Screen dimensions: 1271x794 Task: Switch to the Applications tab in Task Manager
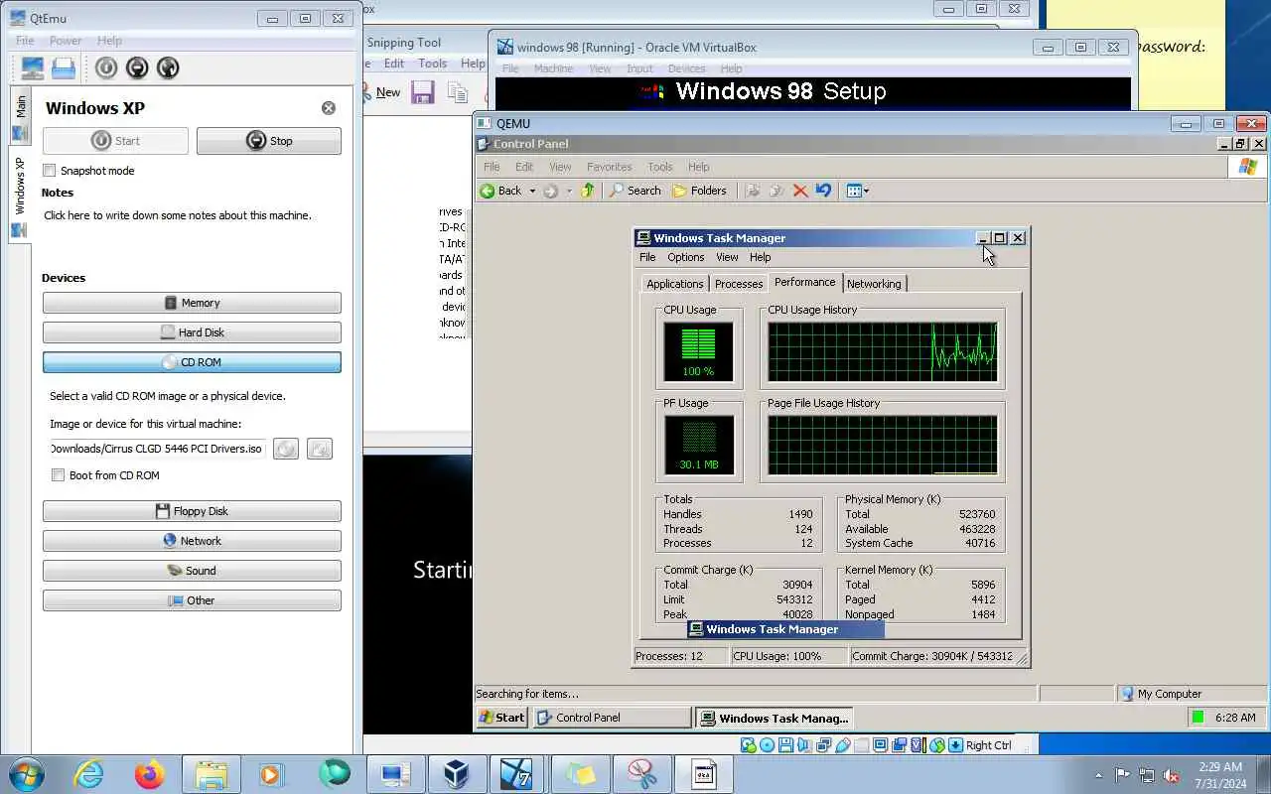(675, 284)
